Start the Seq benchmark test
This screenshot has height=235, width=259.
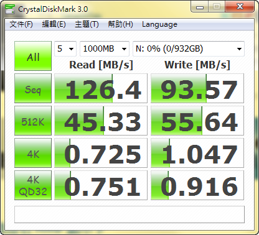(33, 88)
